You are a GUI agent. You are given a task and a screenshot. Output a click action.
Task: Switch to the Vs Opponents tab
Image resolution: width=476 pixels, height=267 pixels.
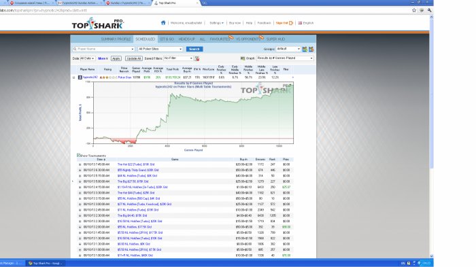click(248, 39)
